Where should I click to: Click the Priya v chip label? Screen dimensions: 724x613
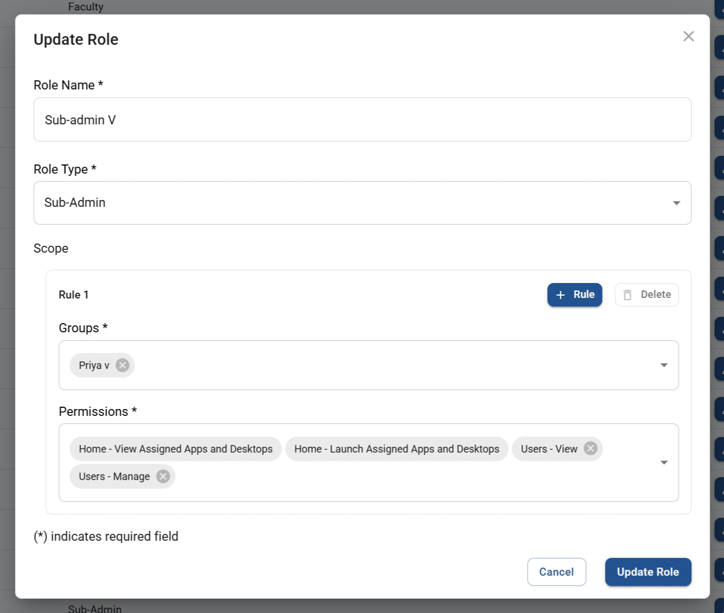[94, 366]
